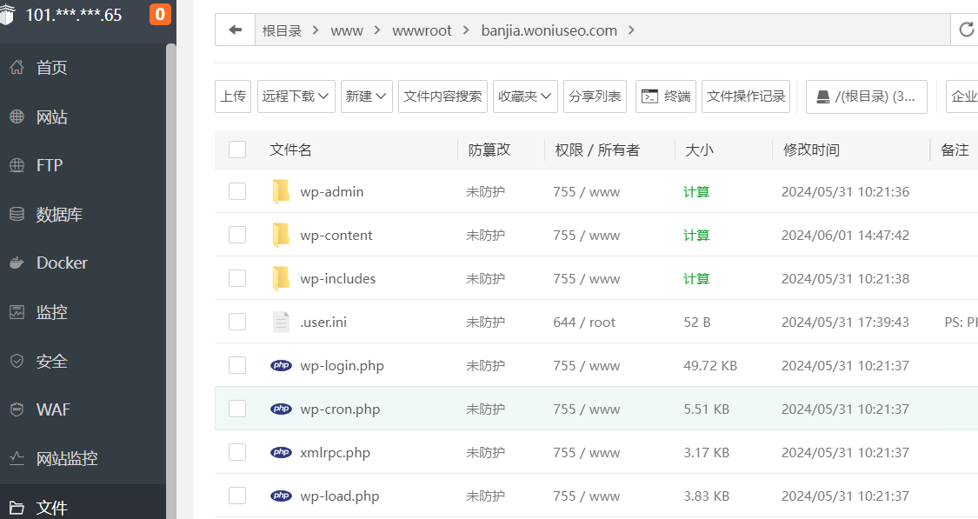Go to 数据库 in the sidebar
Image resolution: width=978 pixels, height=519 pixels.
click(x=59, y=214)
